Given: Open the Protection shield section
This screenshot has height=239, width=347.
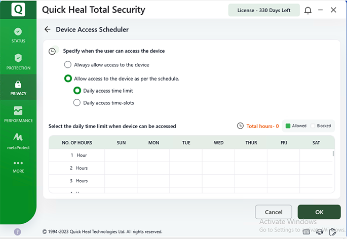Looking at the screenshot, I should 18,62.
